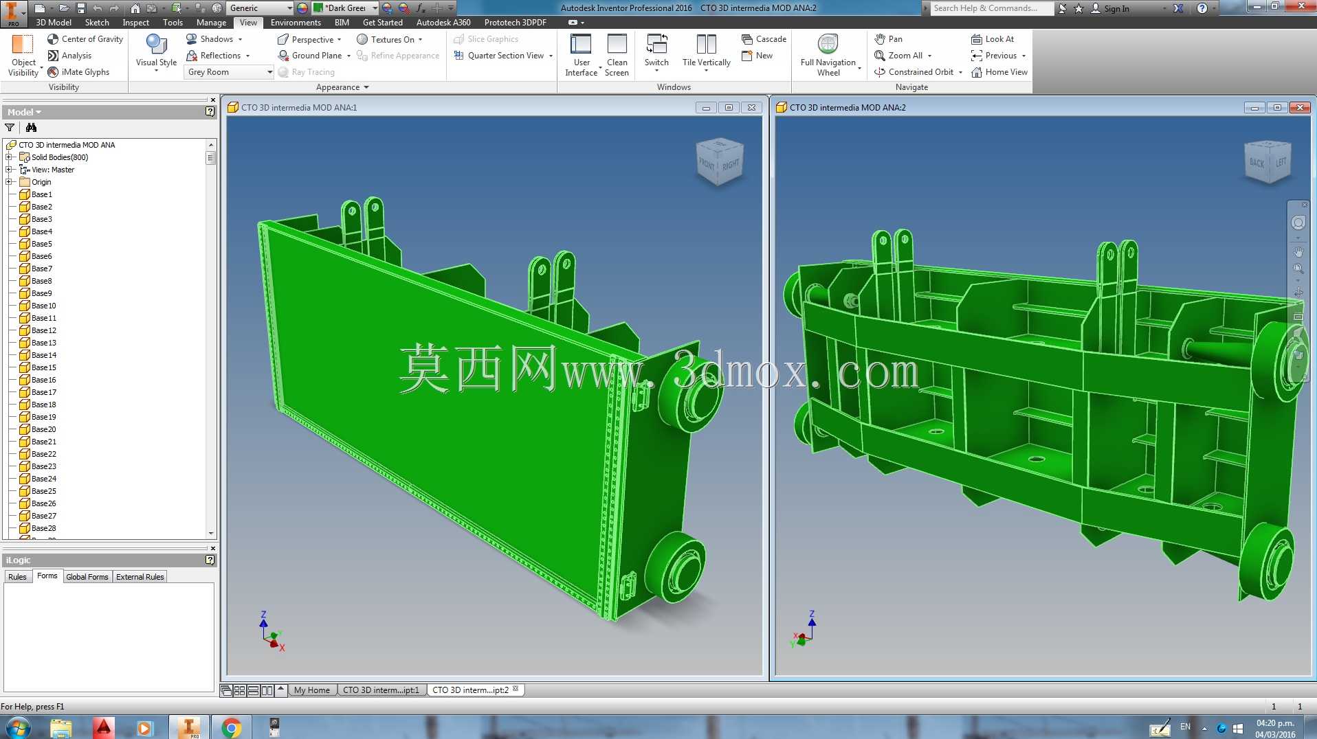Open the Model browser dropdown header
Viewport: 1317px width, 739px height.
[x=25, y=112]
